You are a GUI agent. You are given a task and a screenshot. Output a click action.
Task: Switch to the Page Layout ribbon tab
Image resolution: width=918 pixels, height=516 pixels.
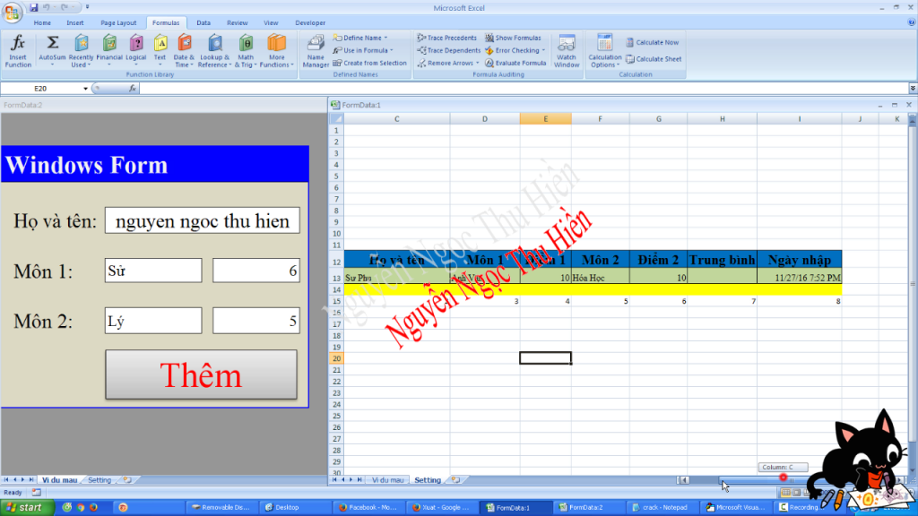coord(118,22)
